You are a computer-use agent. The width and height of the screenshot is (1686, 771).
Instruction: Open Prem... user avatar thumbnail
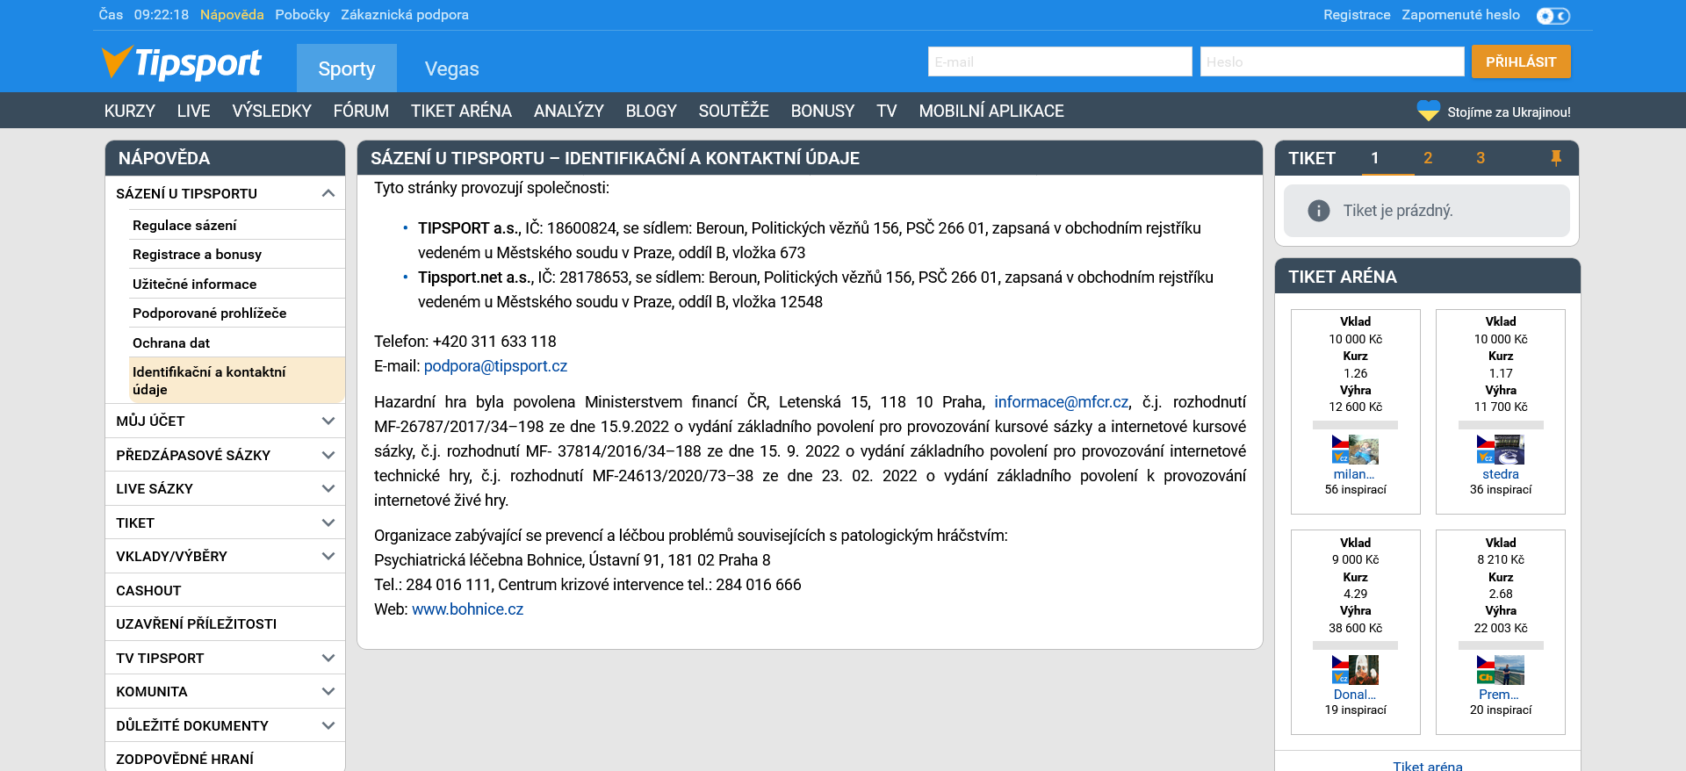pos(1509,670)
